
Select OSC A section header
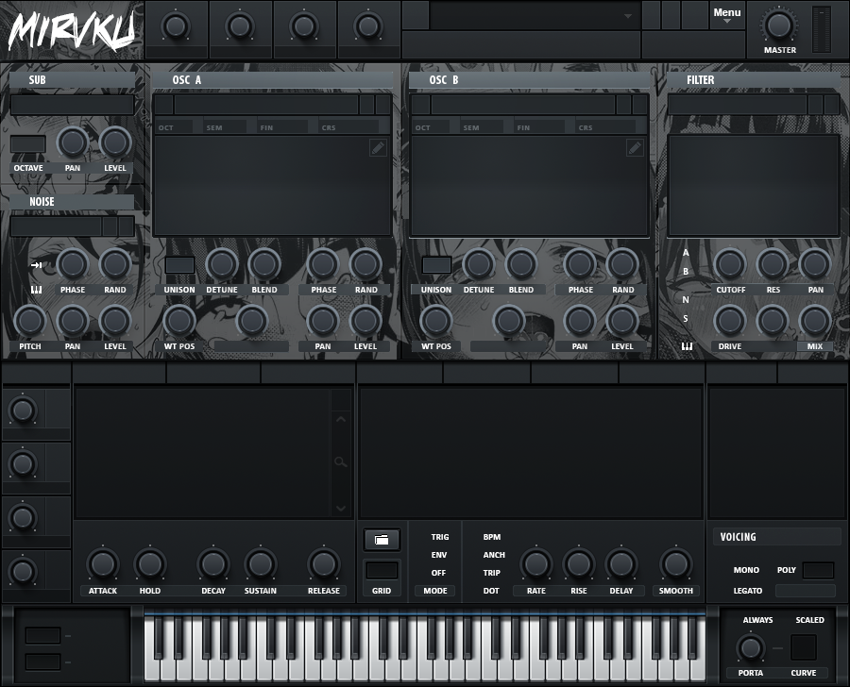tap(187, 80)
